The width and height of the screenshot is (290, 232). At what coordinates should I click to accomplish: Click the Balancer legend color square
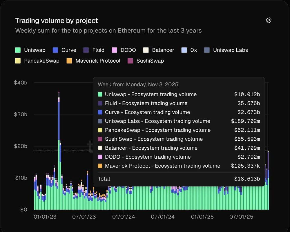[x=146, y=50]
